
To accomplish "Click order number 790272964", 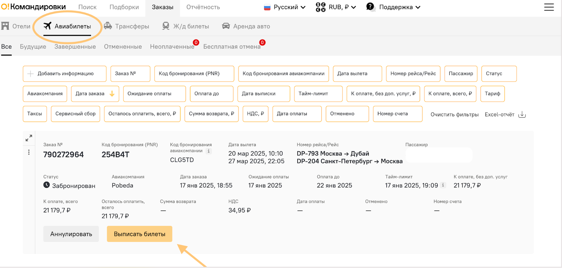I will click(64, 154).
